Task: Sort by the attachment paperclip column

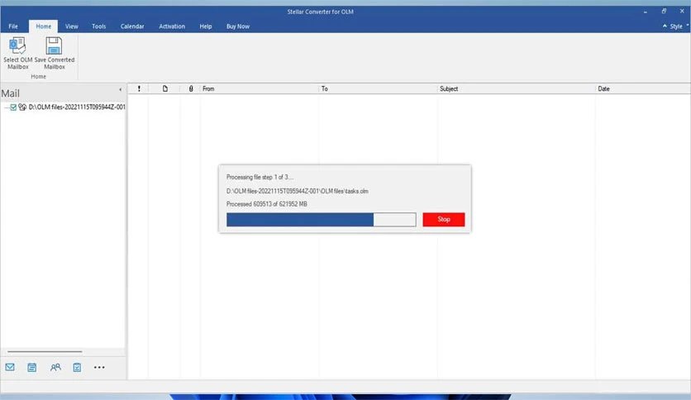Action: tap(191, 88)
